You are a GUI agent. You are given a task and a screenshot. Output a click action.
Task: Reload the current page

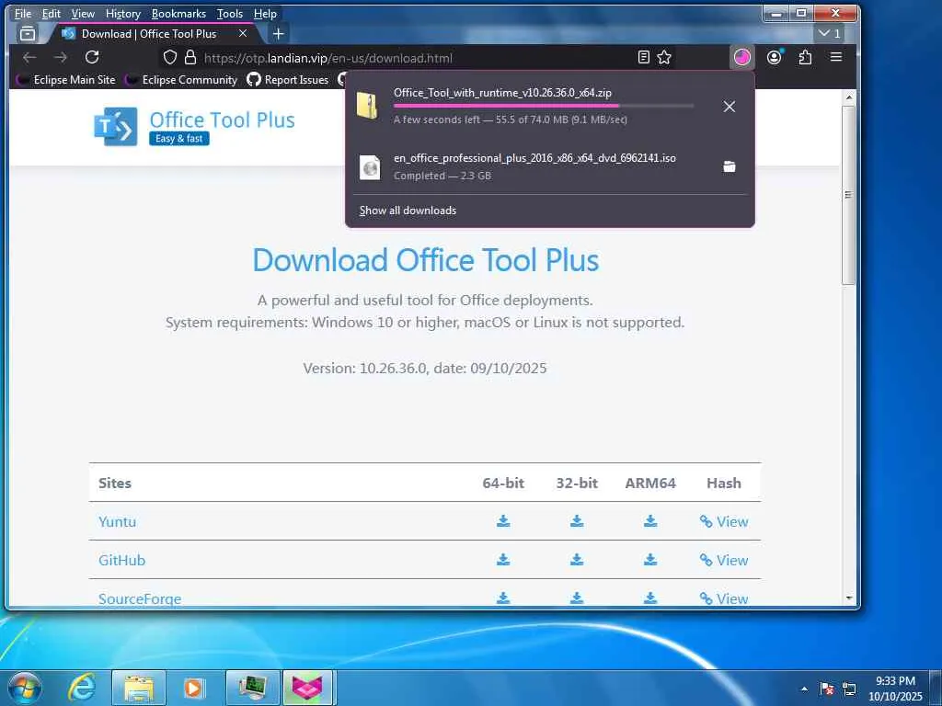click(92, 58)
